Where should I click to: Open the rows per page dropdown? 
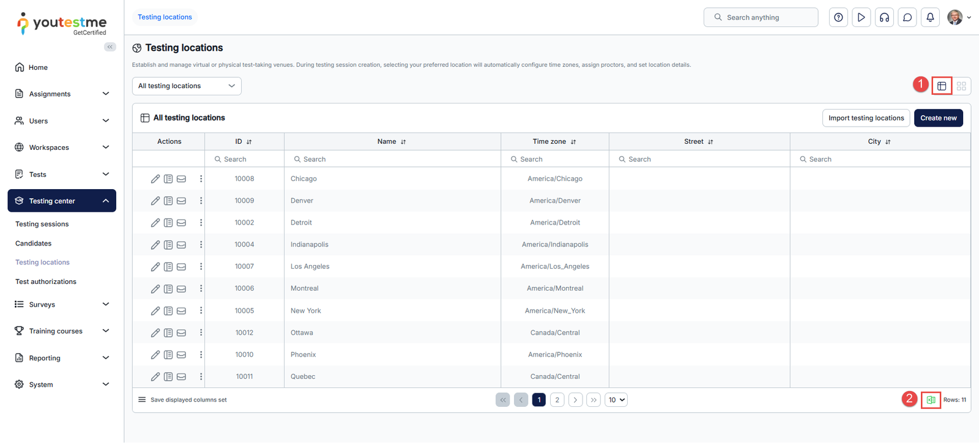pyautogui.click(x=616, y=400)
